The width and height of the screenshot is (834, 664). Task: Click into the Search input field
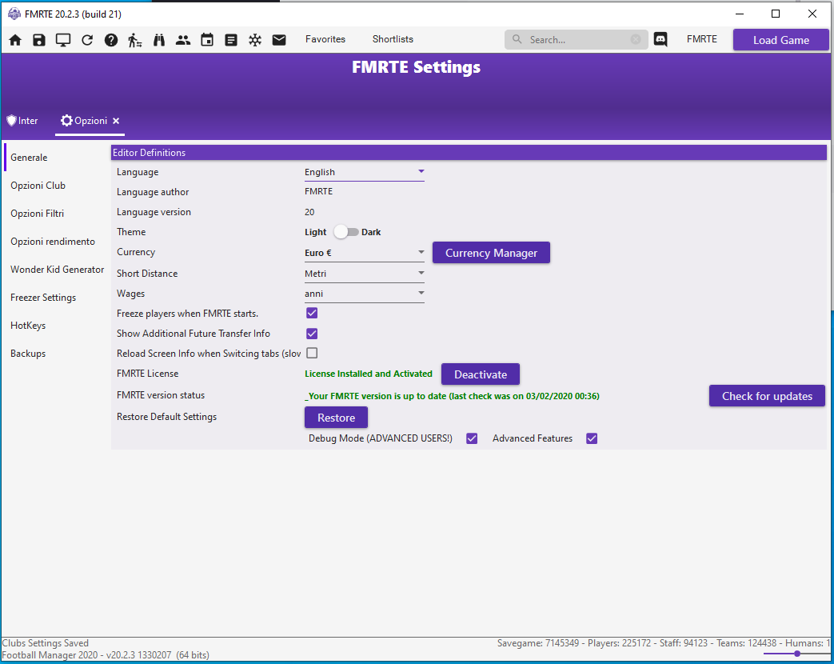576,39
